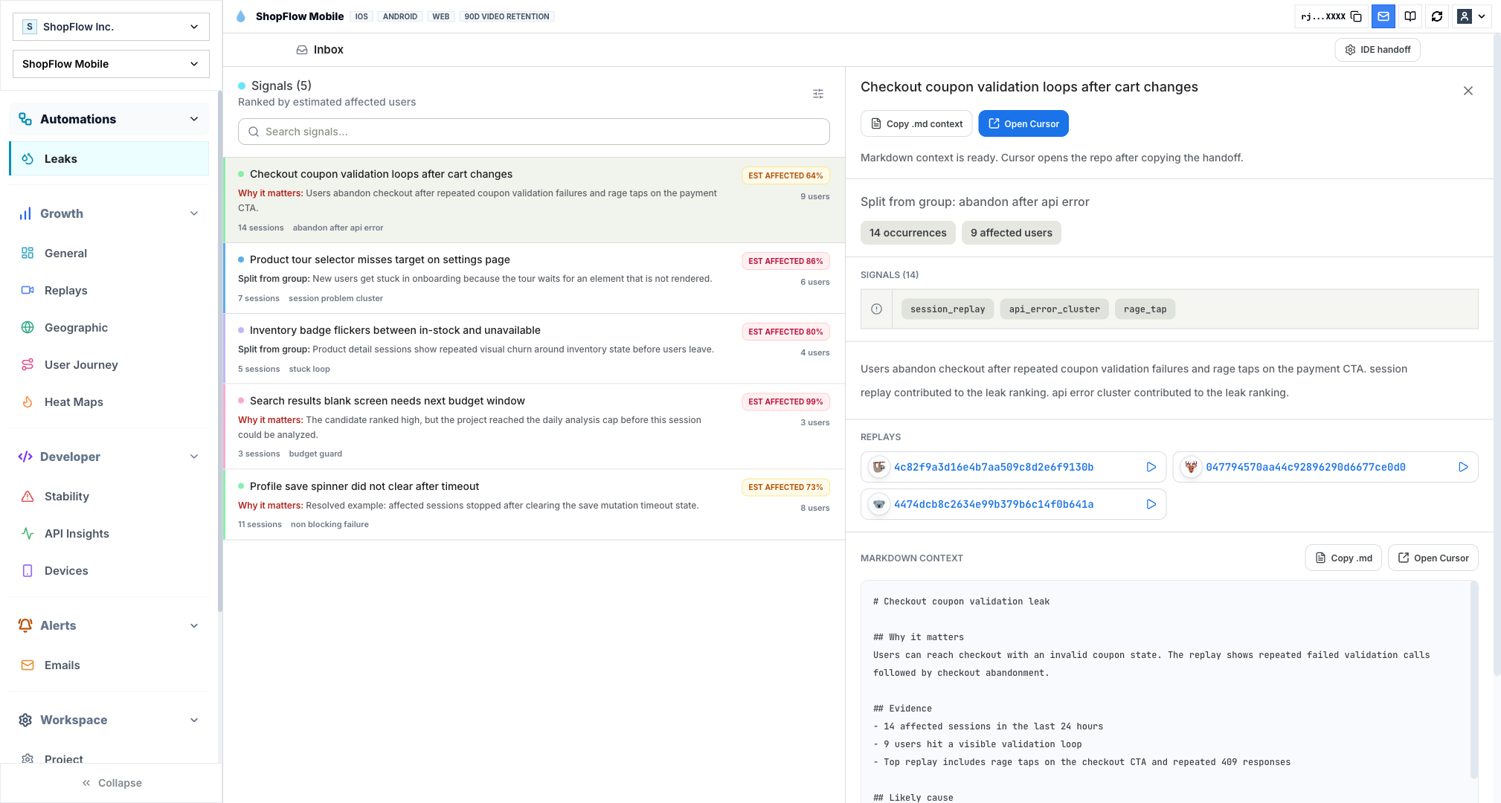Close the signal detail panel
Image resolution: width=1501 pixels, height=803 pixels.
(1468, 91)
